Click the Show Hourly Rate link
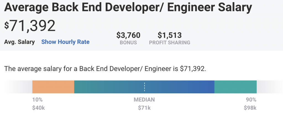This screenshot has width=283, height=114. 65,42
